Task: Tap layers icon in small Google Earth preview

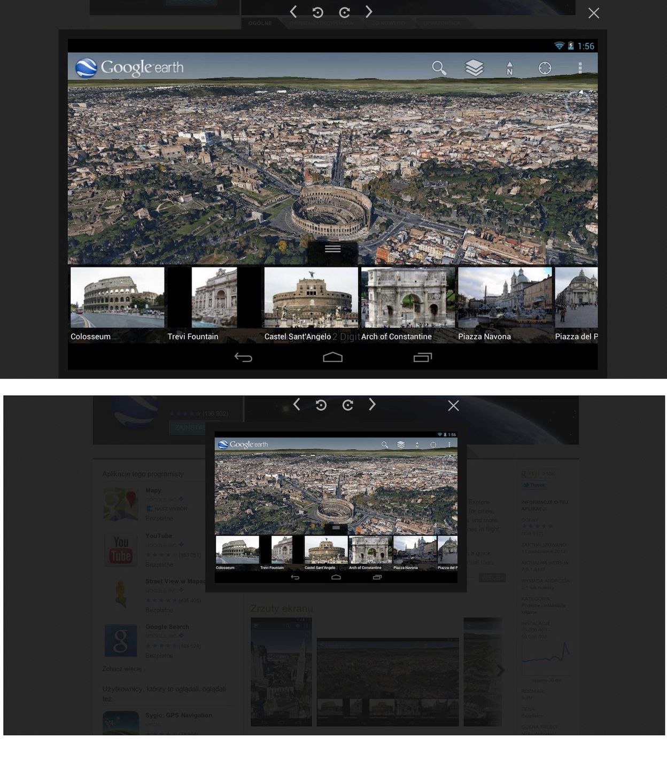Action: [400, 444]
